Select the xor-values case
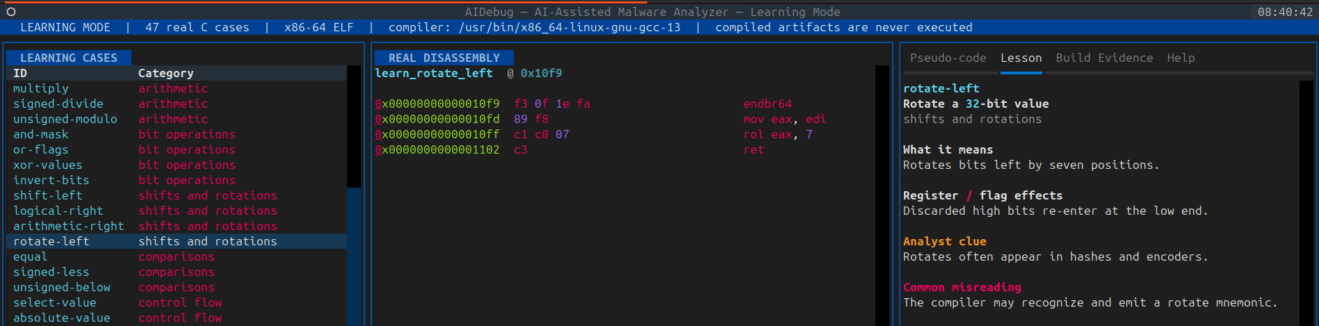The image size is (1319, 326). click(x=177, y=165)
